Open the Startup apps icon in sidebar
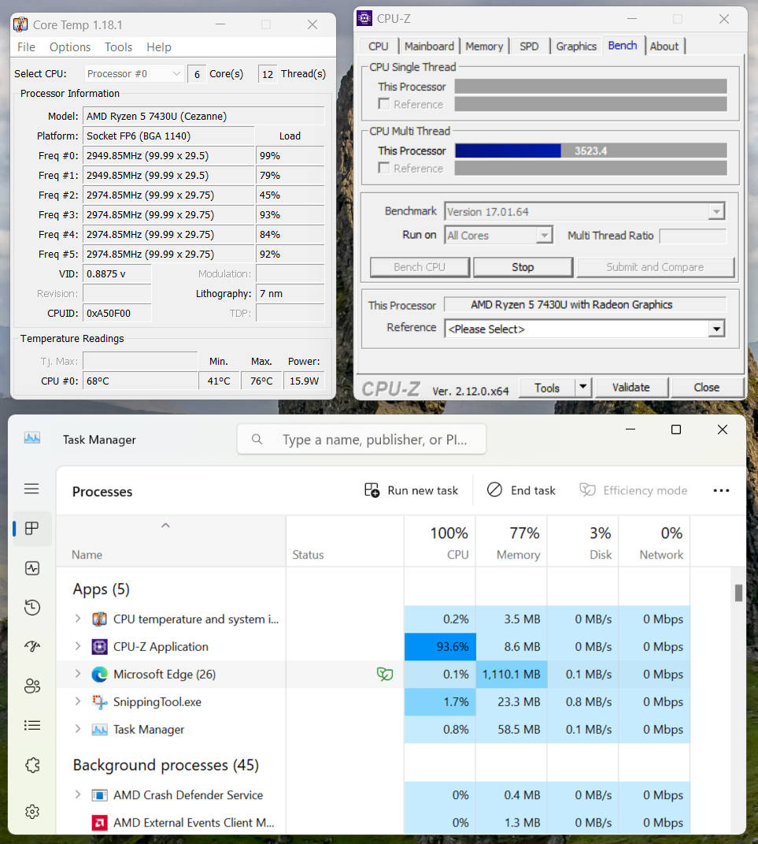Viewport: 758px width, 844px height. (32, 646)
